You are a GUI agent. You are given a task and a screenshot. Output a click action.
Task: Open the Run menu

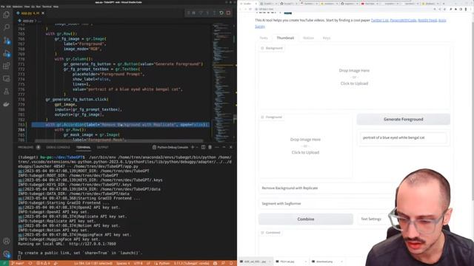pyautogui.click(x=38, y=7)
